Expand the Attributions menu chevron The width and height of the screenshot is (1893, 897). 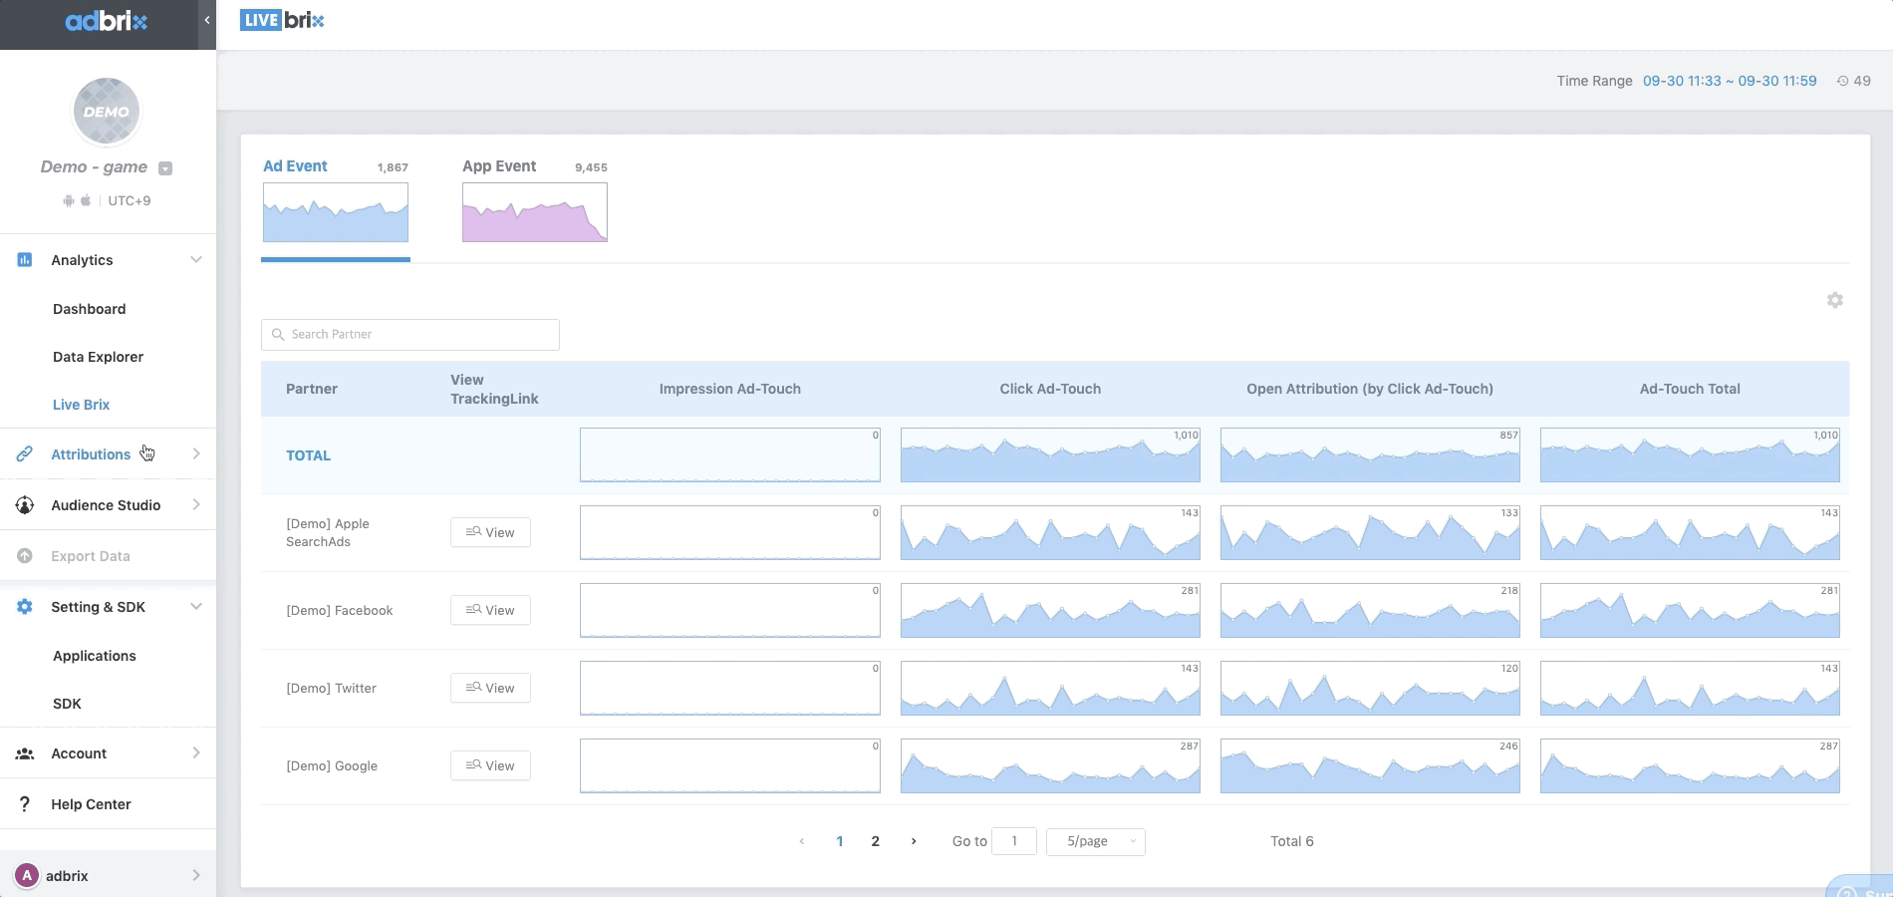pyautogui.click(x=196, y=454)
